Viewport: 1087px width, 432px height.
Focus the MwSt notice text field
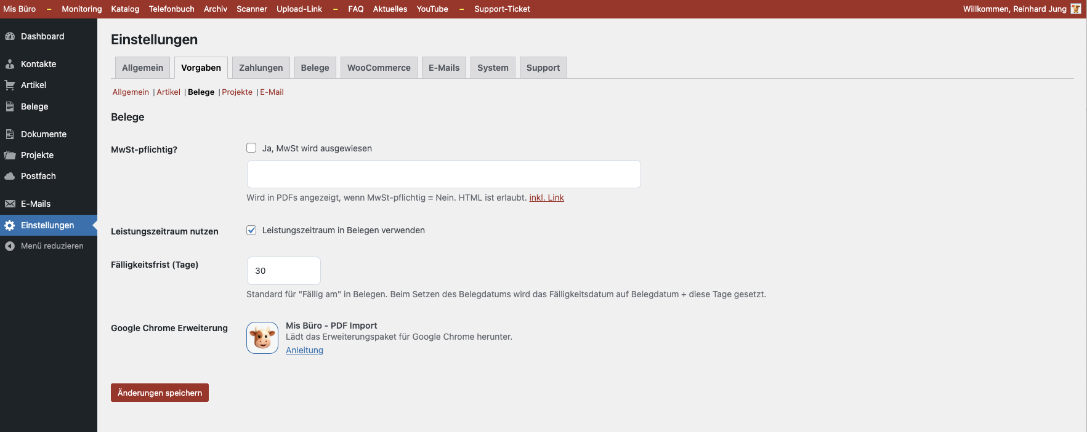click(443, 174)
